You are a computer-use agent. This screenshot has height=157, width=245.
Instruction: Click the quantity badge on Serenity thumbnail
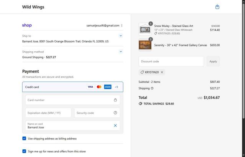coord(151,39)
